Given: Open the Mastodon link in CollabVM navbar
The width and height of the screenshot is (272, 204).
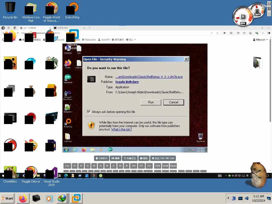Looking at the screenshot, I should (x=89, y=40).
